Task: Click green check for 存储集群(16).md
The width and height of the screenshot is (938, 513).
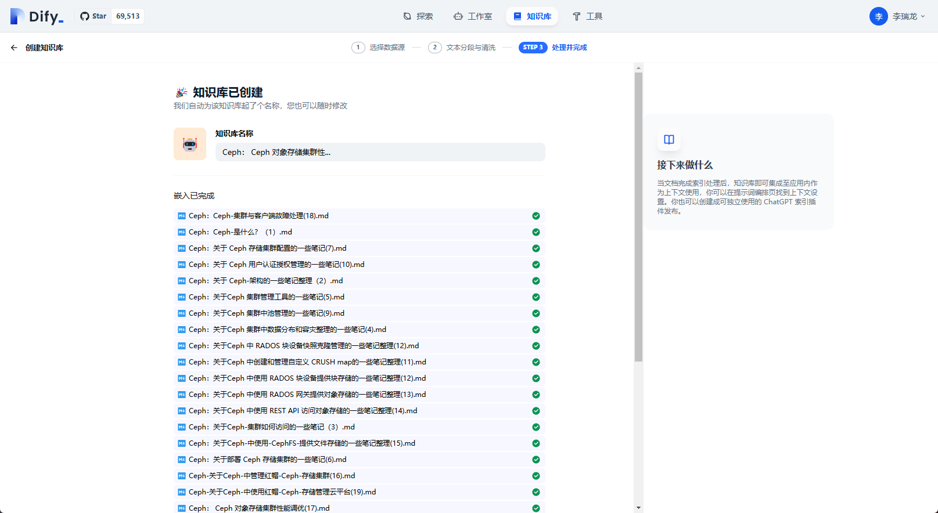Action: tap(536, 476)
